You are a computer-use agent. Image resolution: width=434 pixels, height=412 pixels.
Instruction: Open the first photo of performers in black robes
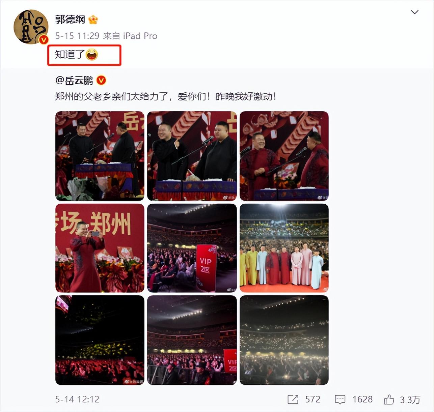coord(100,156)
